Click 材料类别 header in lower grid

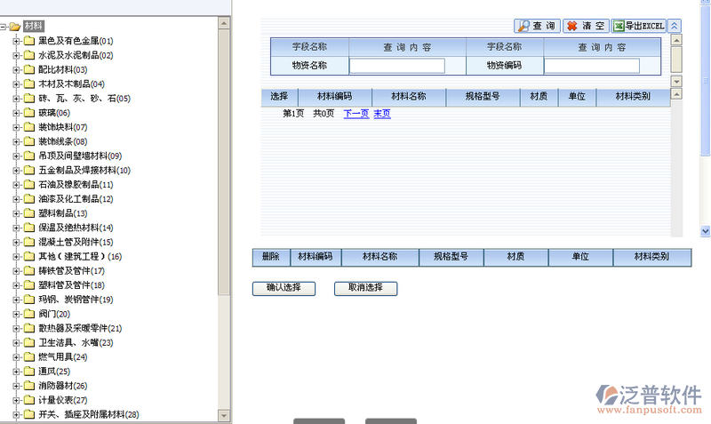click(x=651, y=257)
